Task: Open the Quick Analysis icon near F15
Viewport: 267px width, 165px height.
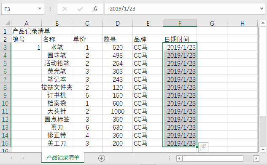Action: 203,147
